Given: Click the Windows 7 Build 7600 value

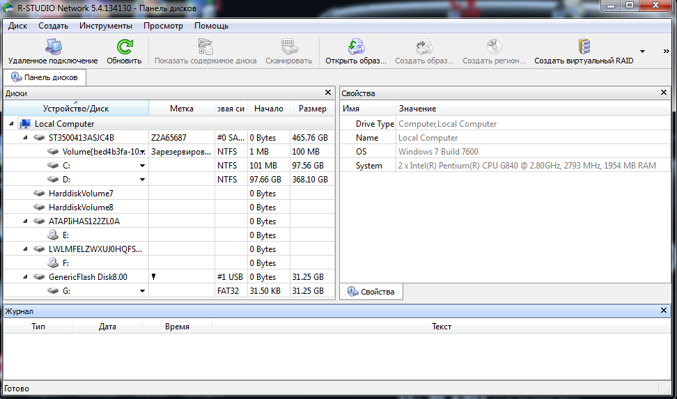Looking at the screenshot, I should coord(438,152).
